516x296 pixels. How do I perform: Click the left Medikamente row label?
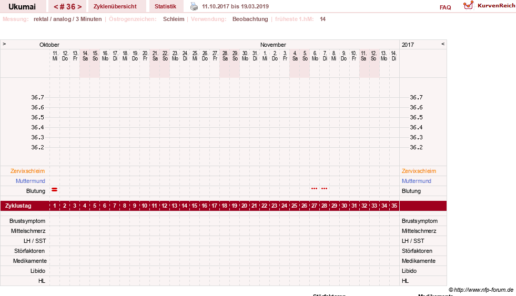pyautogui.click(x=30, y=261)
